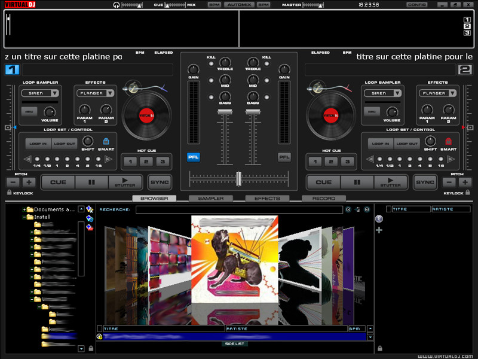Click left channel volume fader
Image resolution: width=478 pixels, height=359 pixels.
coord(225,112)
